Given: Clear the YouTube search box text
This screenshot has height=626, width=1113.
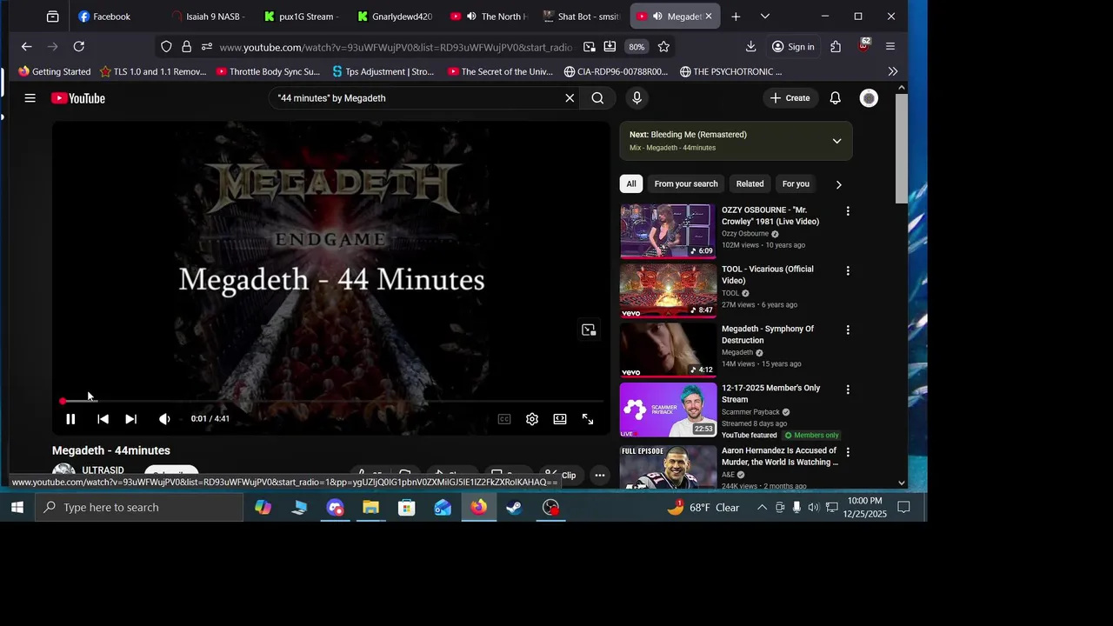Looking at the screenshot, I should [x=570, y=98].
